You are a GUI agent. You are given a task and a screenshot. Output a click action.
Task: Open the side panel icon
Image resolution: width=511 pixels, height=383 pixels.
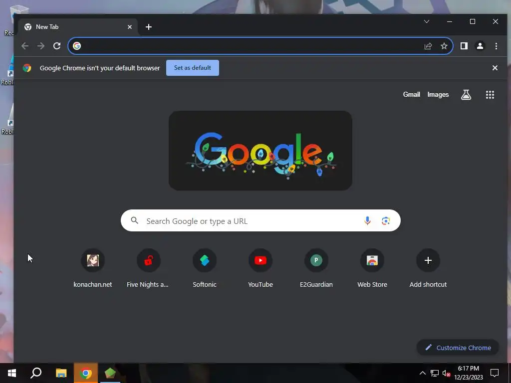point(464,46)
